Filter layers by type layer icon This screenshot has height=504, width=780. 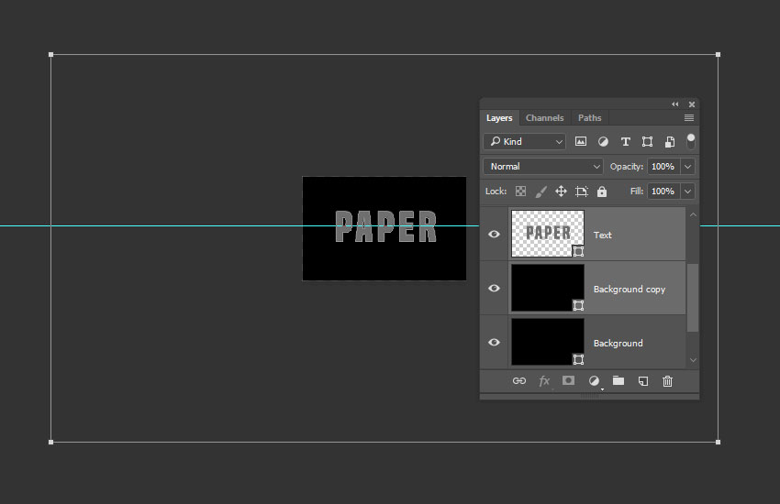click(x=625, y=141)
